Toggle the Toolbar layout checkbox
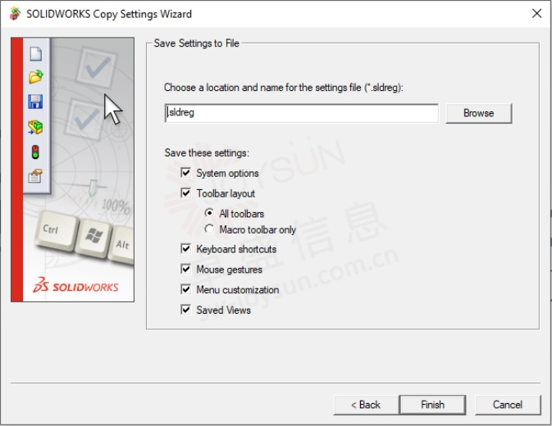 185,193
